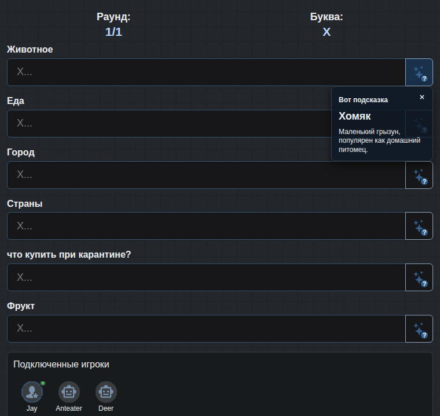Viewport: 440px width, 416px height.
Task: Select Jay's player avatar
Action: [x=32, y=392]
